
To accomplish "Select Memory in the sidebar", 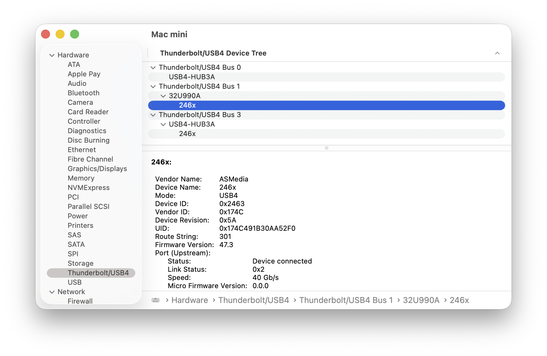I will [81, 178].
